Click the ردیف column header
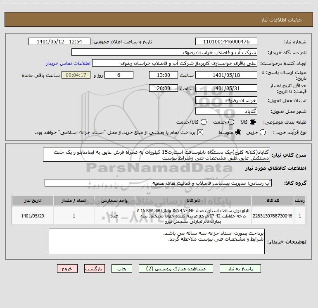 300,201
